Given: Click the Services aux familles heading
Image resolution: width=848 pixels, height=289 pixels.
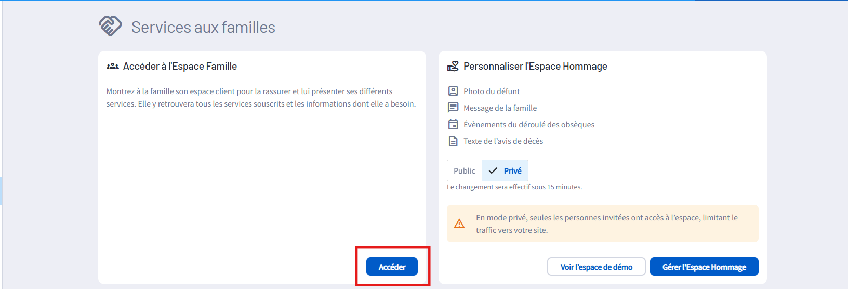Looking at the screenshot, I should (x=203, y=27).
